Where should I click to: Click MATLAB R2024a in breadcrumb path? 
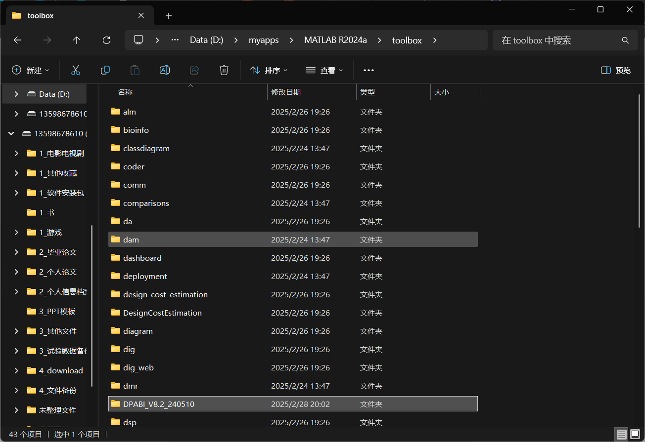point(335,40)
